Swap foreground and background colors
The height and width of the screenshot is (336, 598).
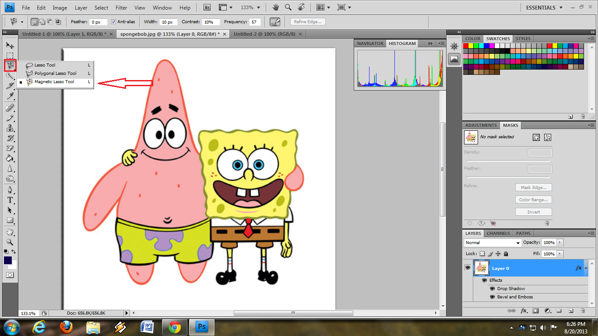click(x=14, y=252)
